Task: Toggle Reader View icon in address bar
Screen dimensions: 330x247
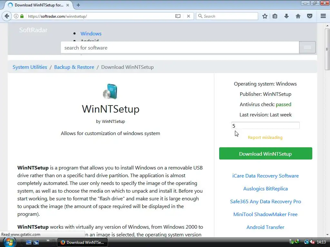Action: click(x=178, y=16)
